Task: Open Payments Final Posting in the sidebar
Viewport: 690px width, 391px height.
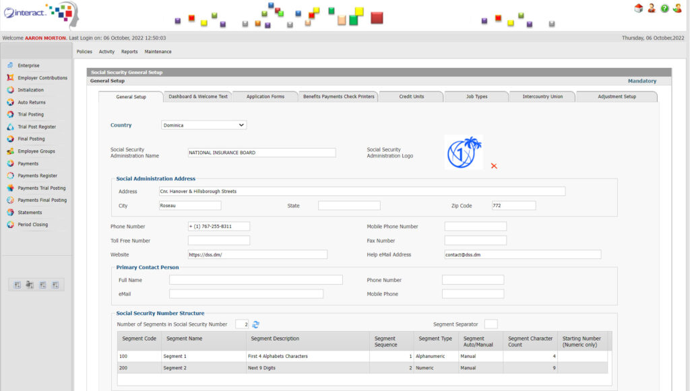Action: click(x=42, y=200)
